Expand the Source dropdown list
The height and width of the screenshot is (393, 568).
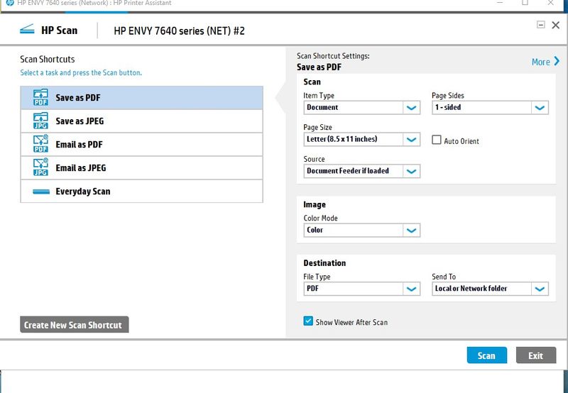coord(411,171)
